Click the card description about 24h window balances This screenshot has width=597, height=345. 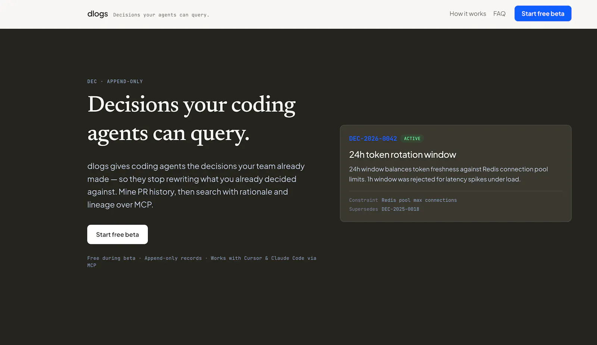[448, 174]
